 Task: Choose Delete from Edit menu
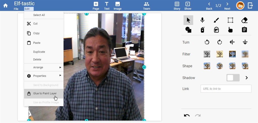[x=44, y=59]
